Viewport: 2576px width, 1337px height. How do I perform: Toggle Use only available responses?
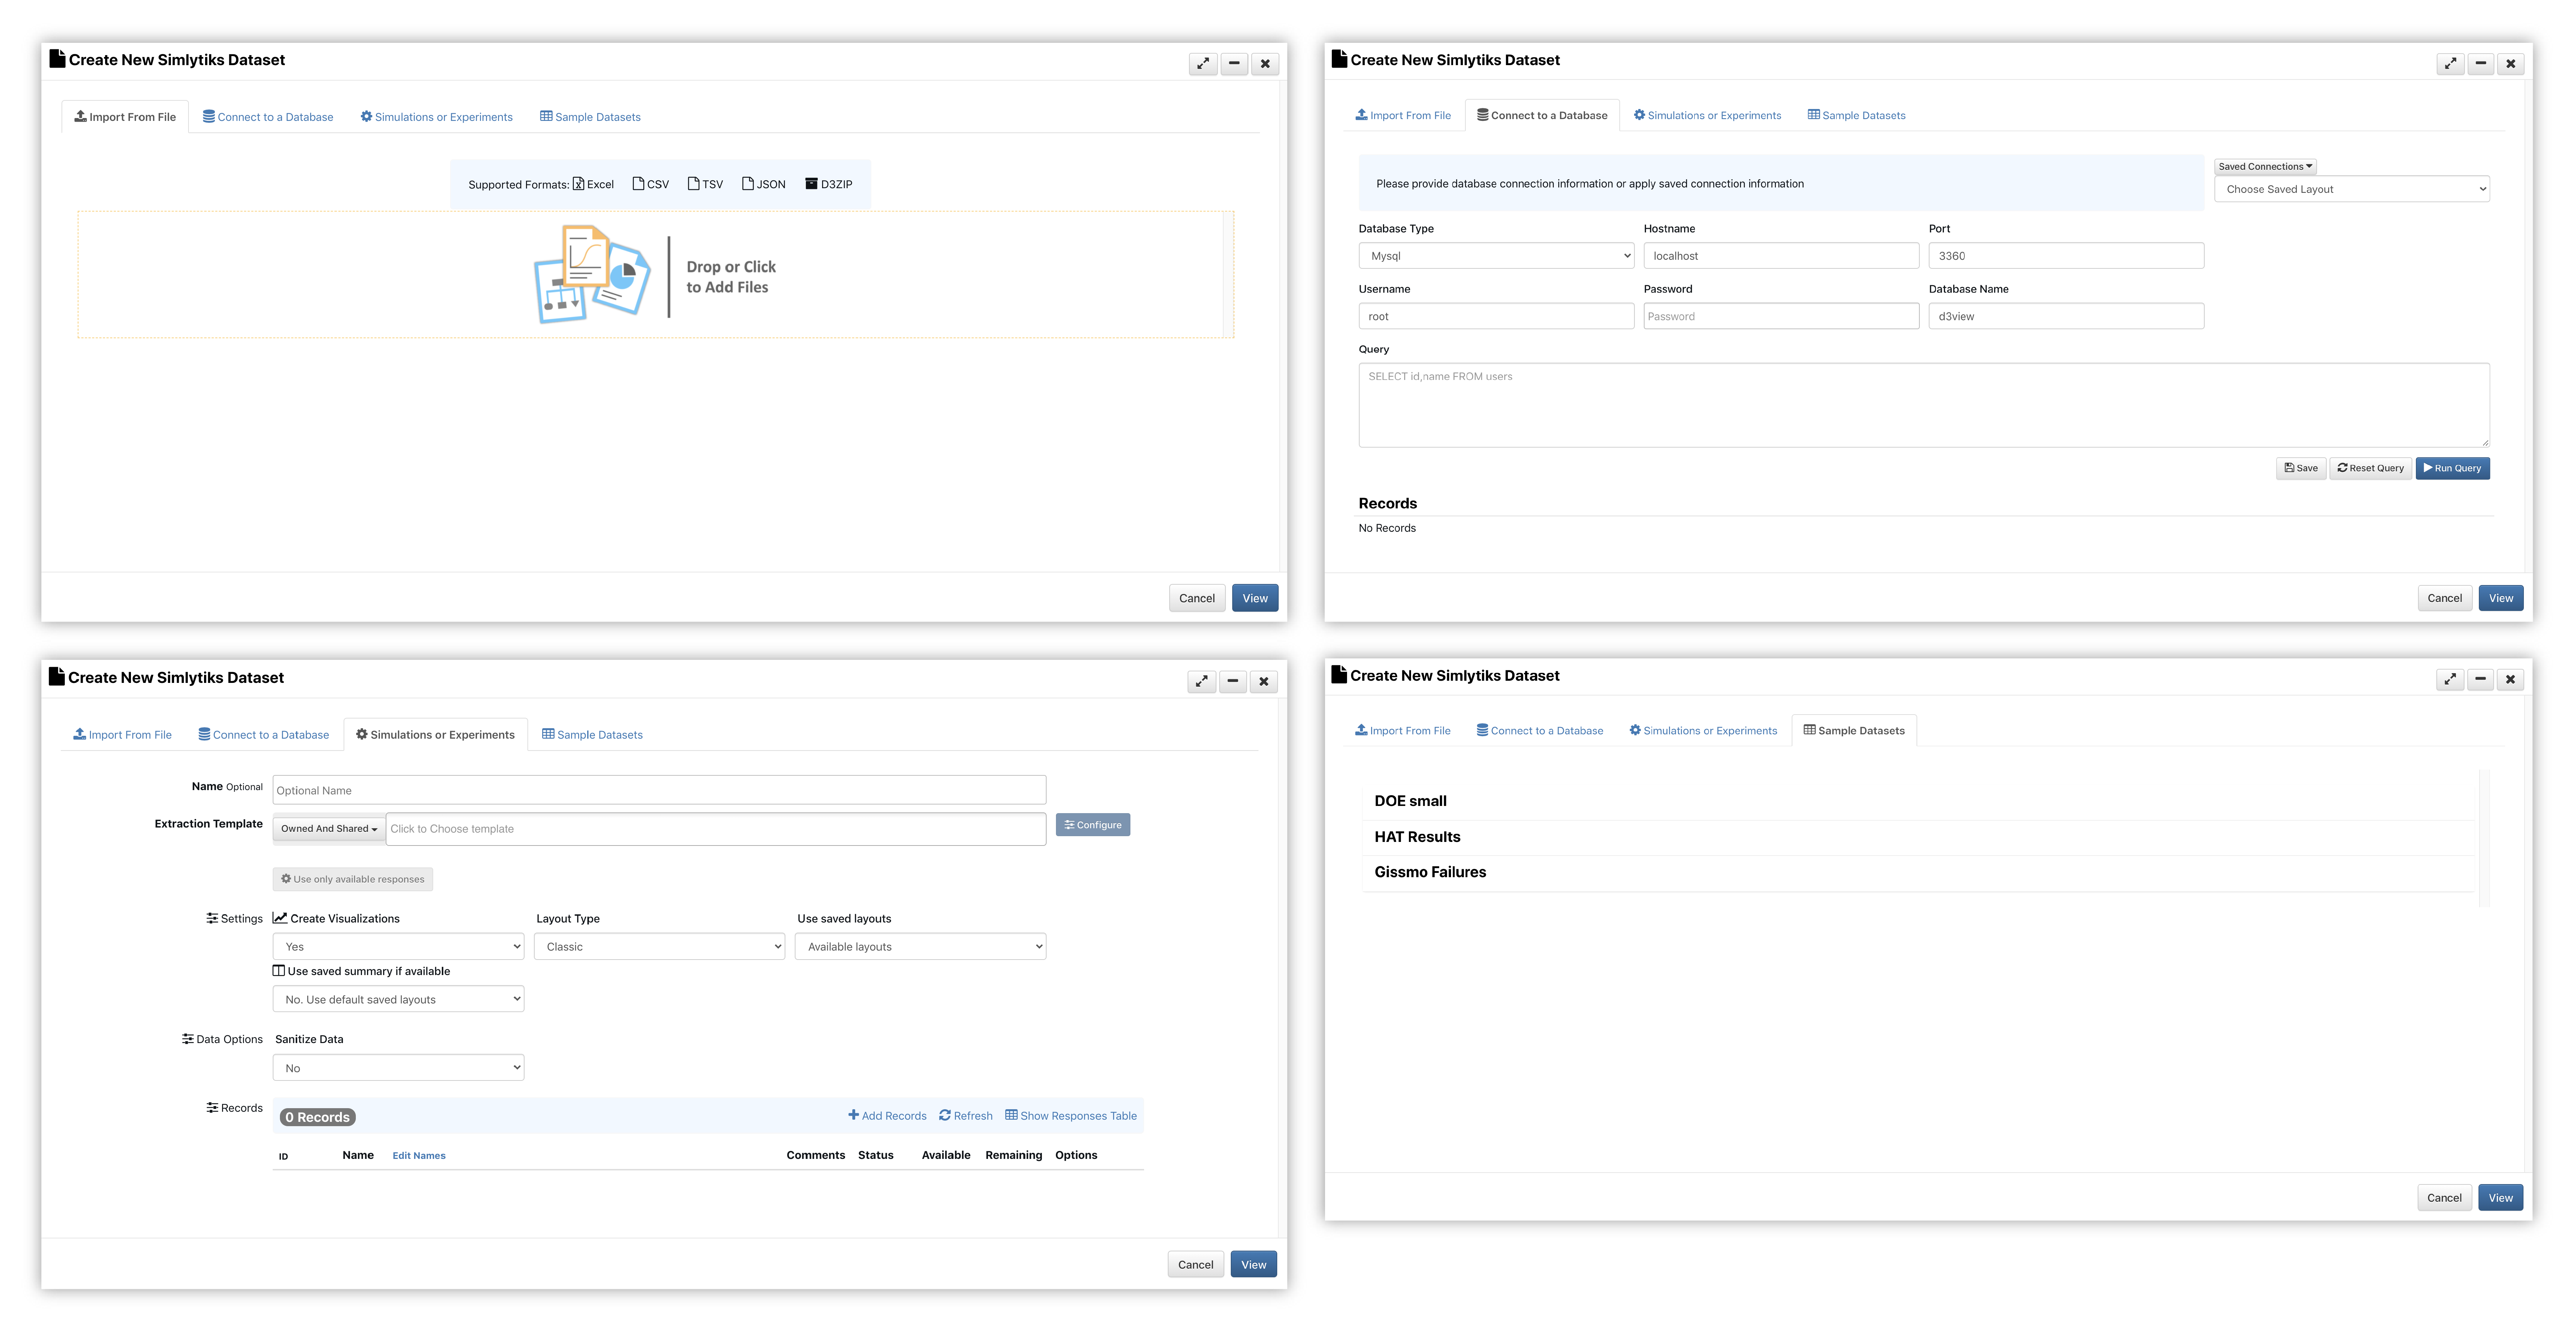point(353,879)
